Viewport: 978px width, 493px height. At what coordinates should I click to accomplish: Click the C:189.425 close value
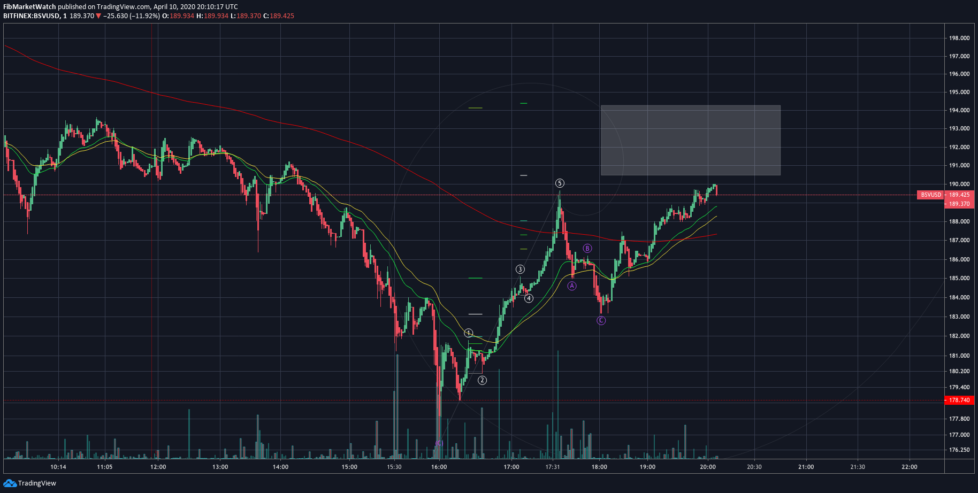[278, 16]
